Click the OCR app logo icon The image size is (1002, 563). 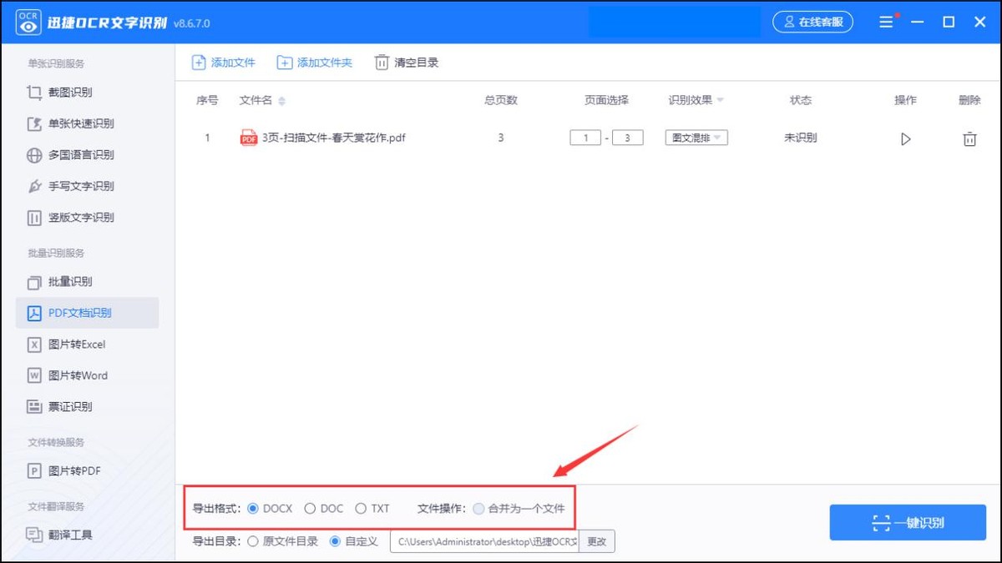click(29, 23)
